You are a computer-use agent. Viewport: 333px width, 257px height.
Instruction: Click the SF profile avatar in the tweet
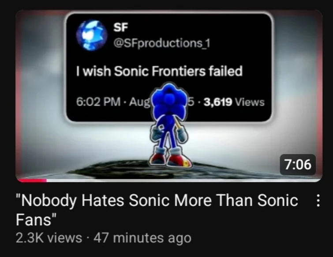coord(92,34)
